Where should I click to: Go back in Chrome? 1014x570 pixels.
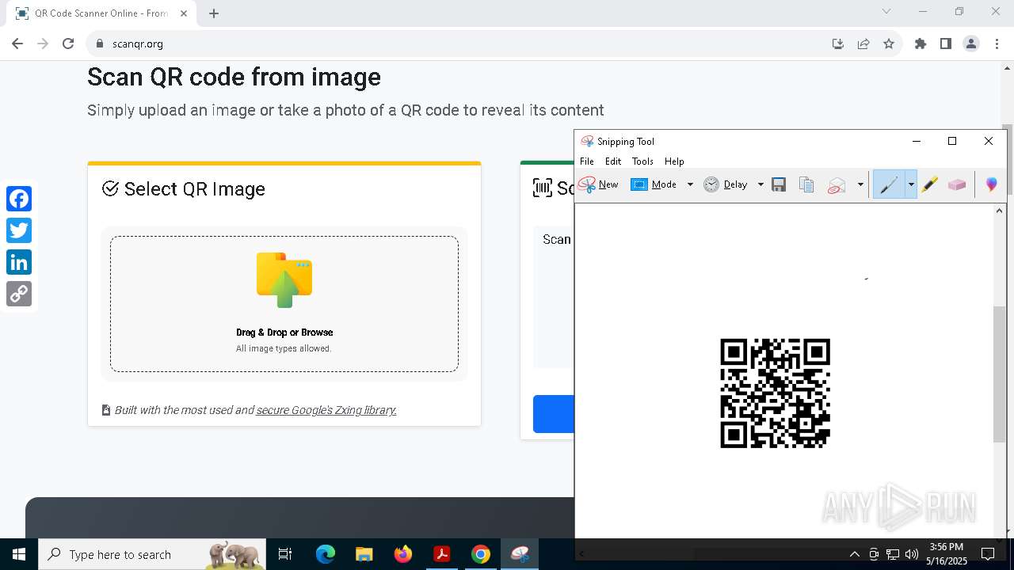[17, 44]
